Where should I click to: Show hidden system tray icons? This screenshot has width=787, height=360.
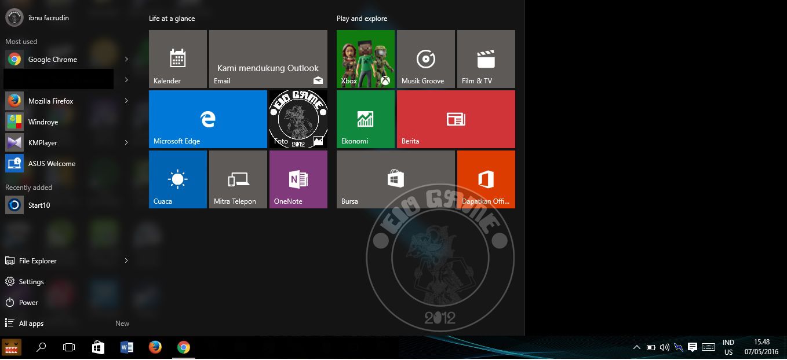(x=636, y=347)
